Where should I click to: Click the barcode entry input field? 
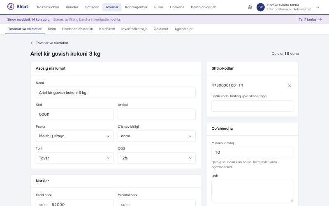[252, 106]
